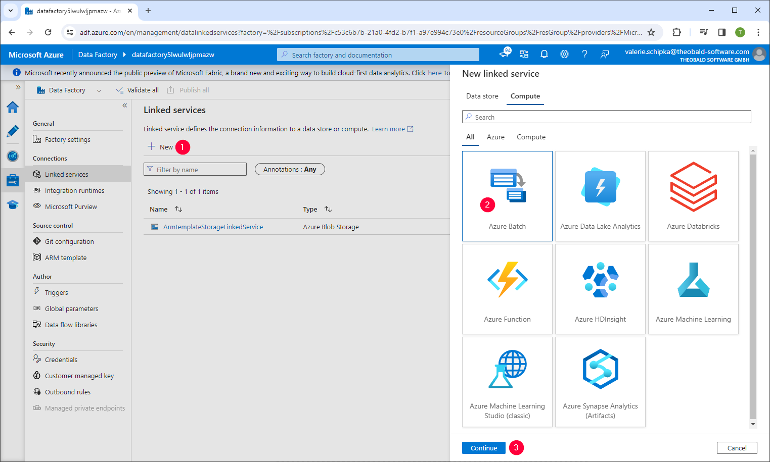Image resolution: width=770 pixels, height=462 pixels.
Task: Open the ArmtemplateStorageLinkedService link
Action: point(213,227)
